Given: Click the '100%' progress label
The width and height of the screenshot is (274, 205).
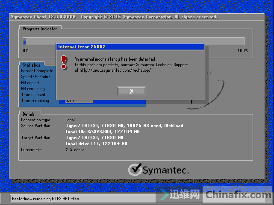Looking at the screenshot, I should pos(243,50).
